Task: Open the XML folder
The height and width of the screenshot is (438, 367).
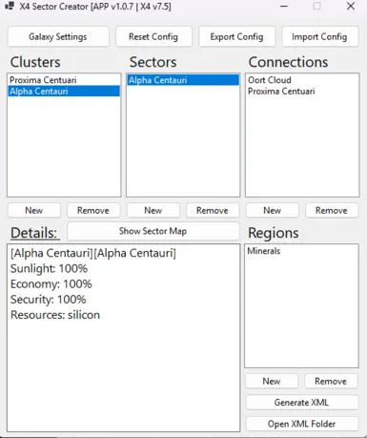Action: tap(302, 424)
